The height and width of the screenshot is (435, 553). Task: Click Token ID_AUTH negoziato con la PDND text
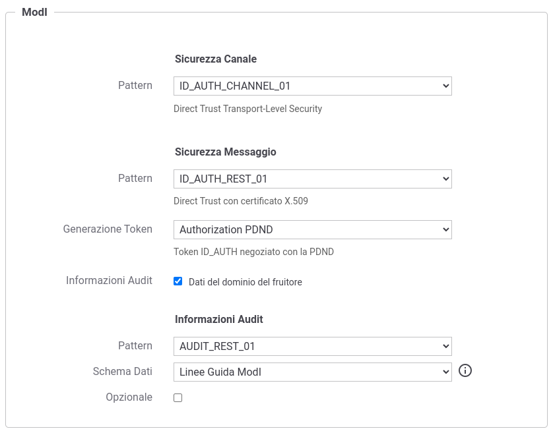click(x=253, y=252)
